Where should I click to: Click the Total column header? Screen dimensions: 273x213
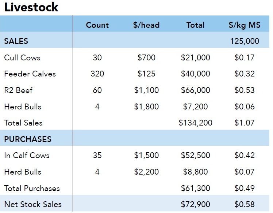click(x=195, y=25)
